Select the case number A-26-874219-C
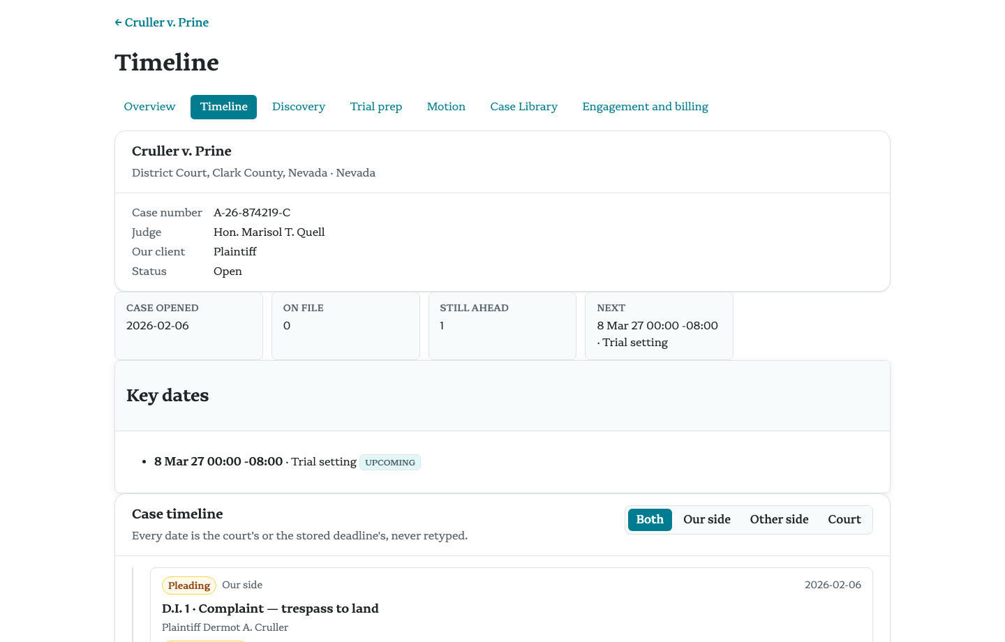Viewport: 1005px width, 642px height. (x=252, y=213)
